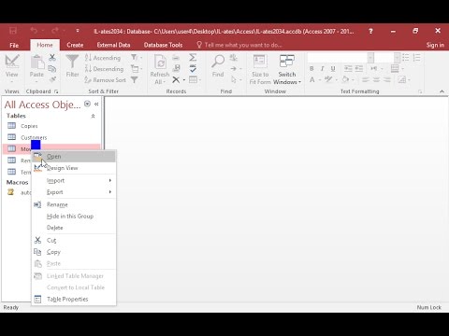
Task: Click the Switch Windows icon
Action: click(287, 62)
